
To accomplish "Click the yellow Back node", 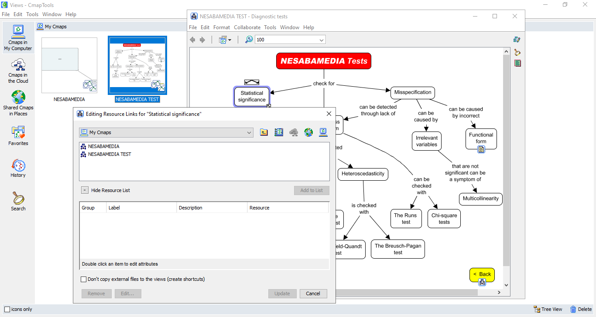I will 482,274.
